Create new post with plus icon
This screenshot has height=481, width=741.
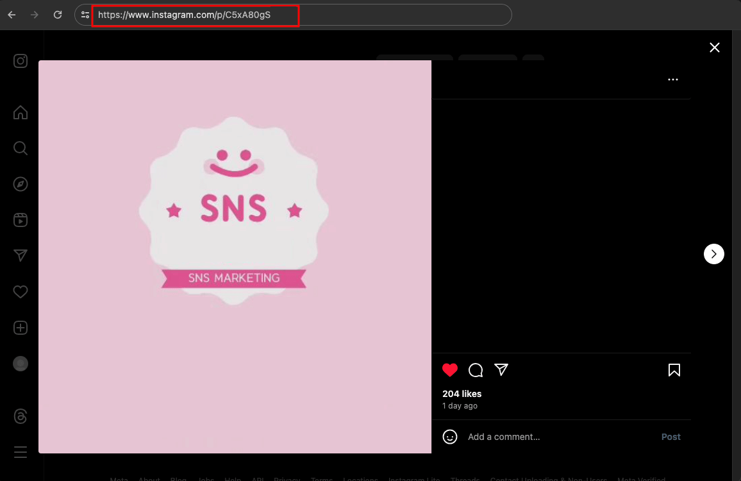[x=21, y=328]
